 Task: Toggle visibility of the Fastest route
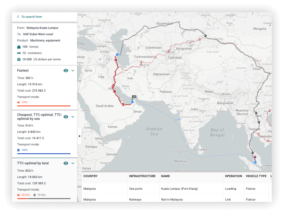tap(66, 70)
